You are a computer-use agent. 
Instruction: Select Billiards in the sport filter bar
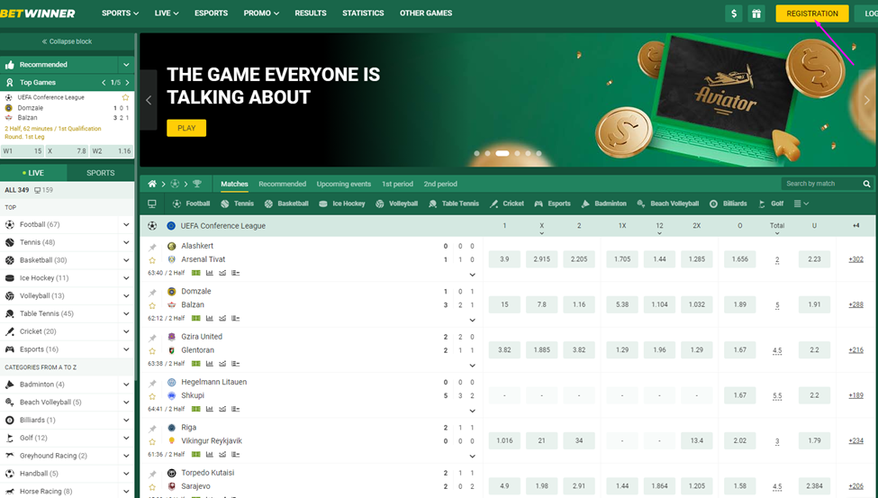[x=728, y=204]
